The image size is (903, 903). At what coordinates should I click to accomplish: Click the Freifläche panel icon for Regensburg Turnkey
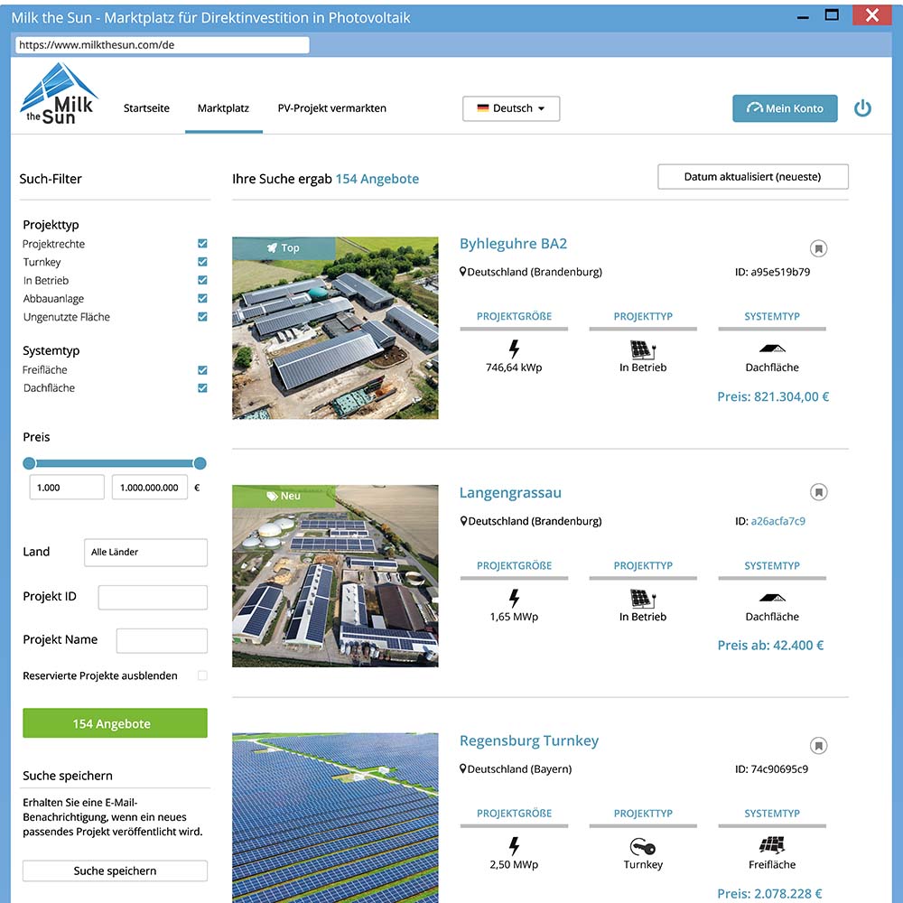772,845
